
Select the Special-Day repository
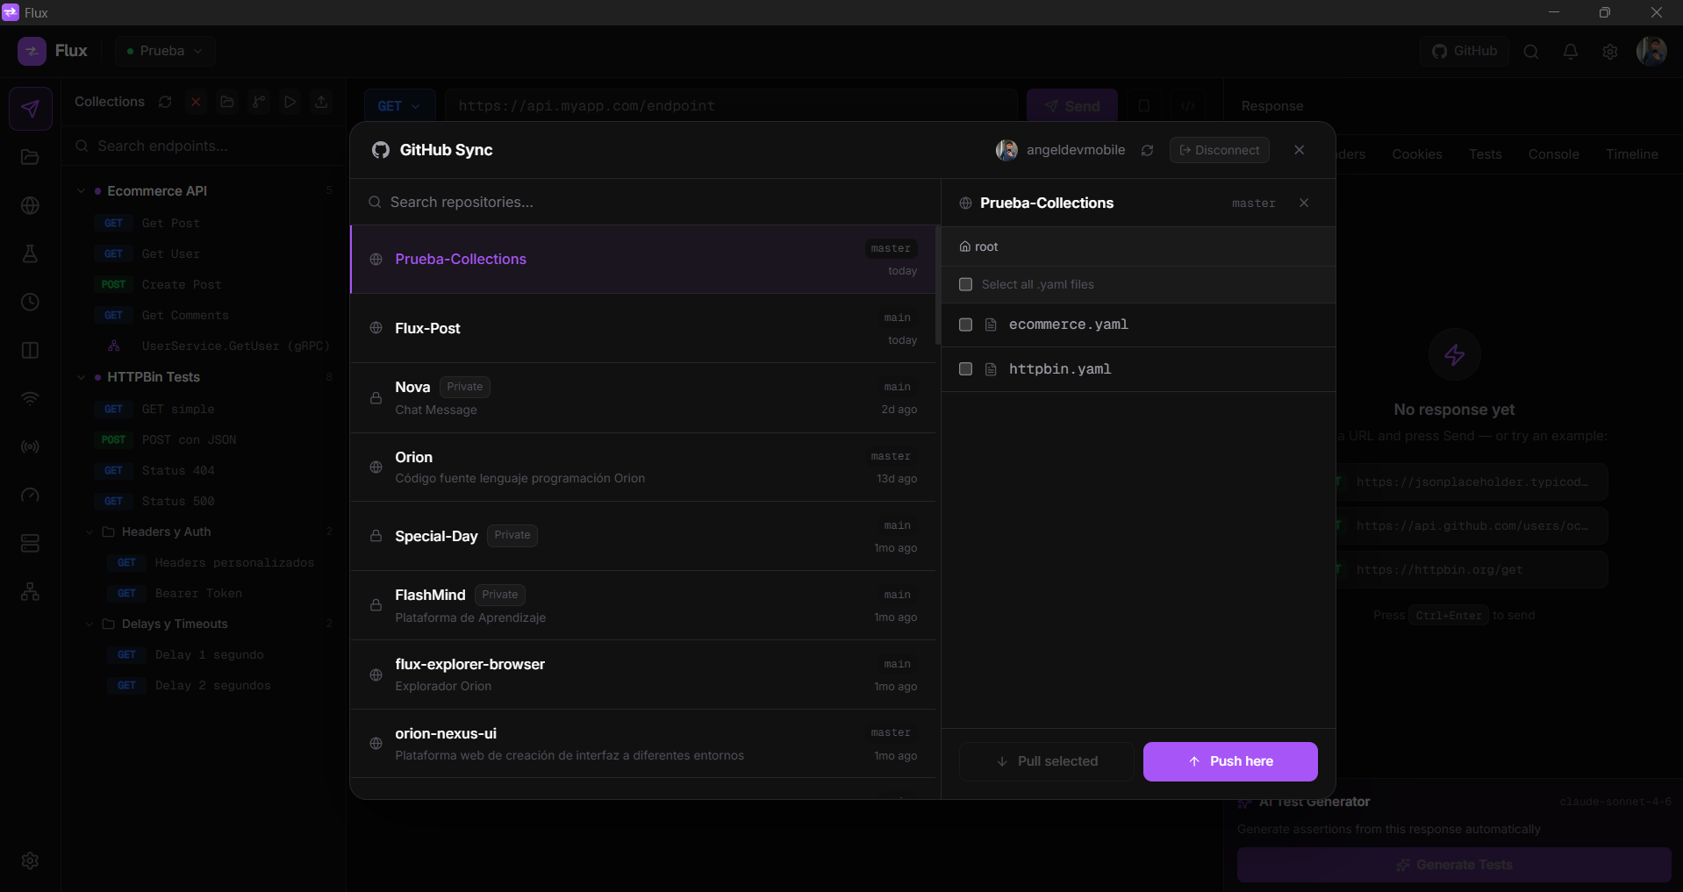click(x=643, y=536)
